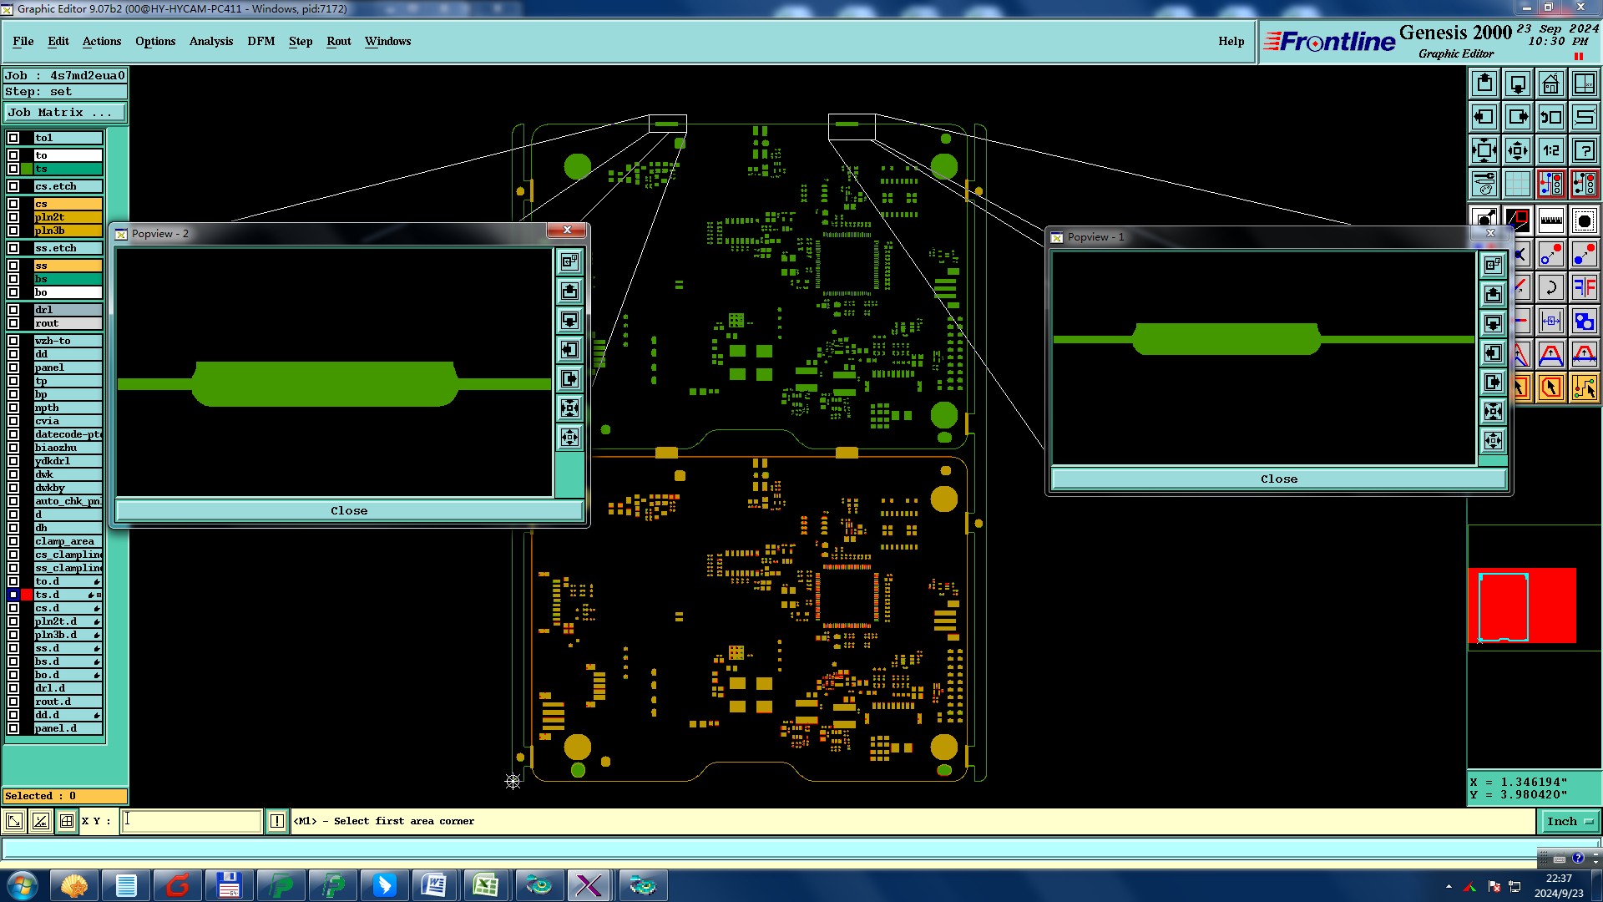Screen dimensions: 1603x902
Task: Click the pan up icon in main toolbar
Action: point(1484,84)
